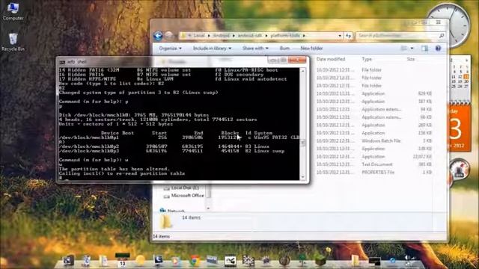Click the adb shell scrollbar up arrow
This screenshot has width=479, height=269.
[x=302, y=71]
